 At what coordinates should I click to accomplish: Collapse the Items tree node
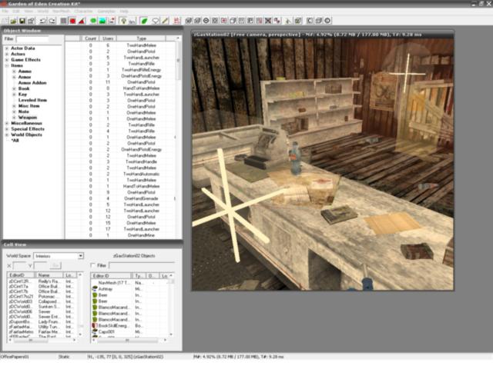7,65
